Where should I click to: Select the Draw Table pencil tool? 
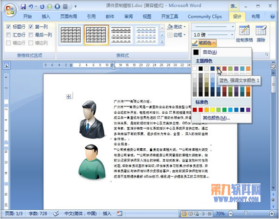coord(244,33)
